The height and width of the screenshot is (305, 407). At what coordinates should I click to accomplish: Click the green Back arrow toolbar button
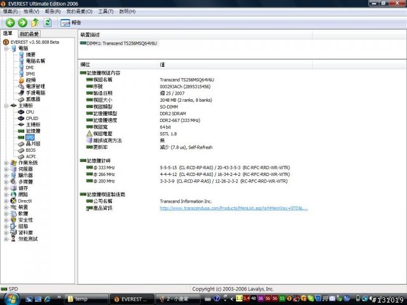10,23
